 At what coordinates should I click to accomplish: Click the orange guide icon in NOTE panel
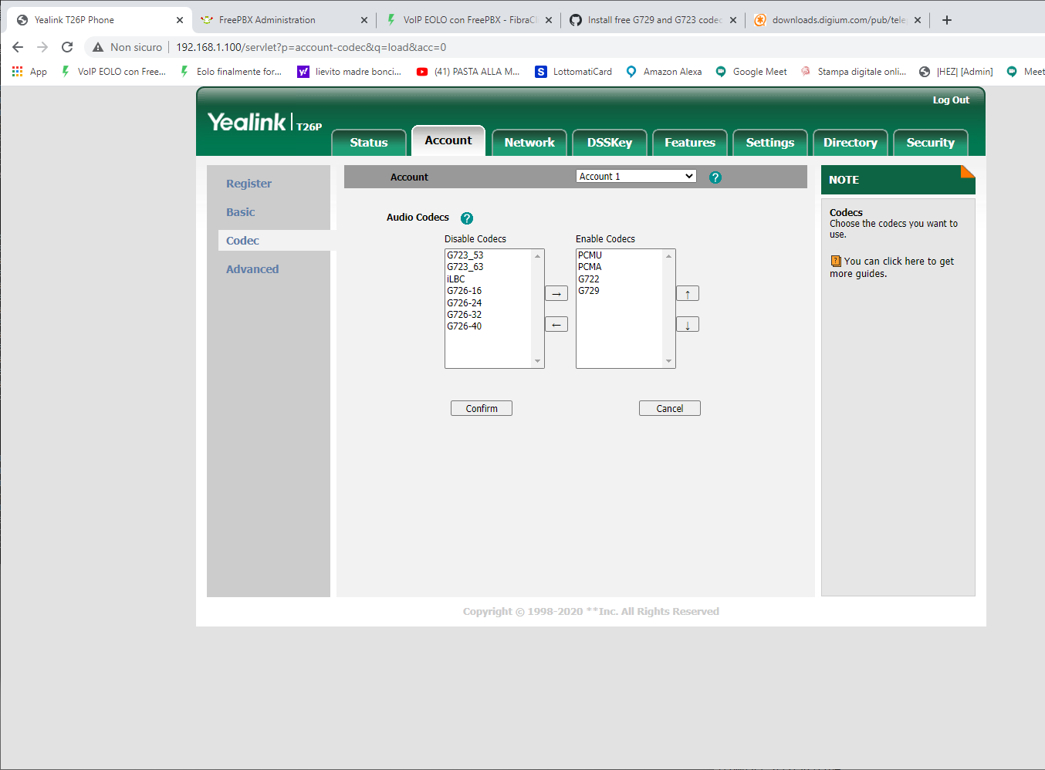click(x=836, y=261)
